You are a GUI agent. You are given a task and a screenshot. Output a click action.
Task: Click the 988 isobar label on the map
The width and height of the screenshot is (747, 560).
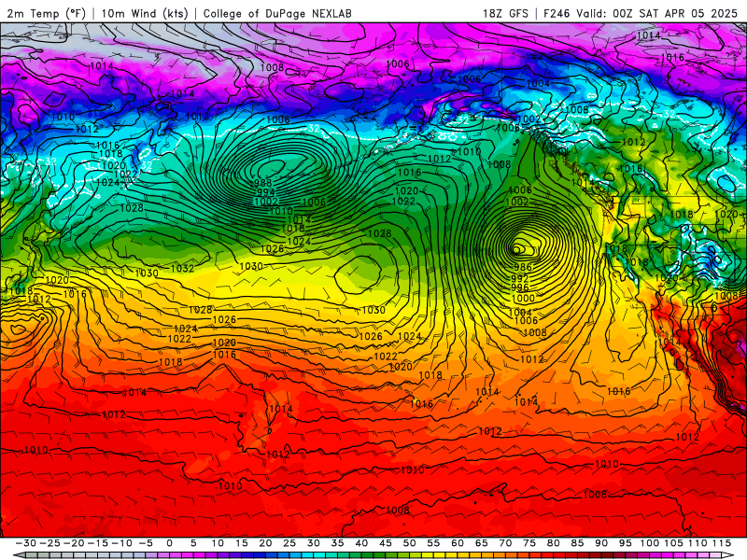tap(262, 183)
